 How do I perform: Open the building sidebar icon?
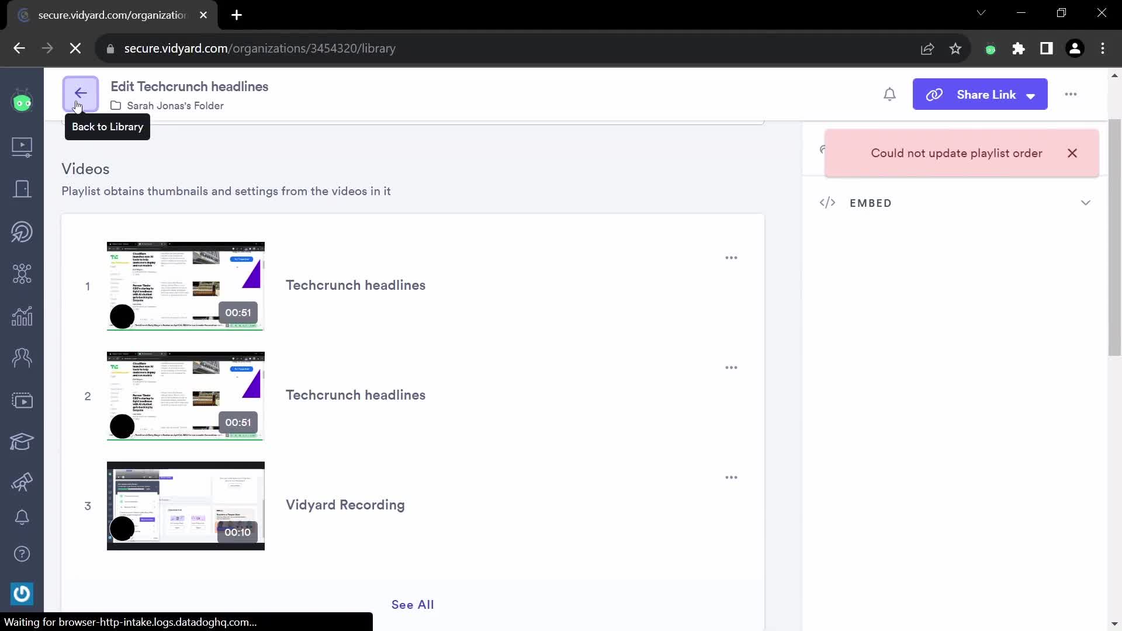click(22, 189)
